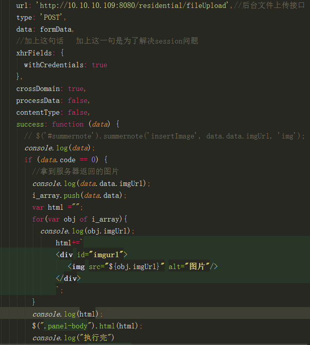Click the if keyword before data.code
Image resolution: width=310 pixels, height=345 pixels.
[28, 160]
